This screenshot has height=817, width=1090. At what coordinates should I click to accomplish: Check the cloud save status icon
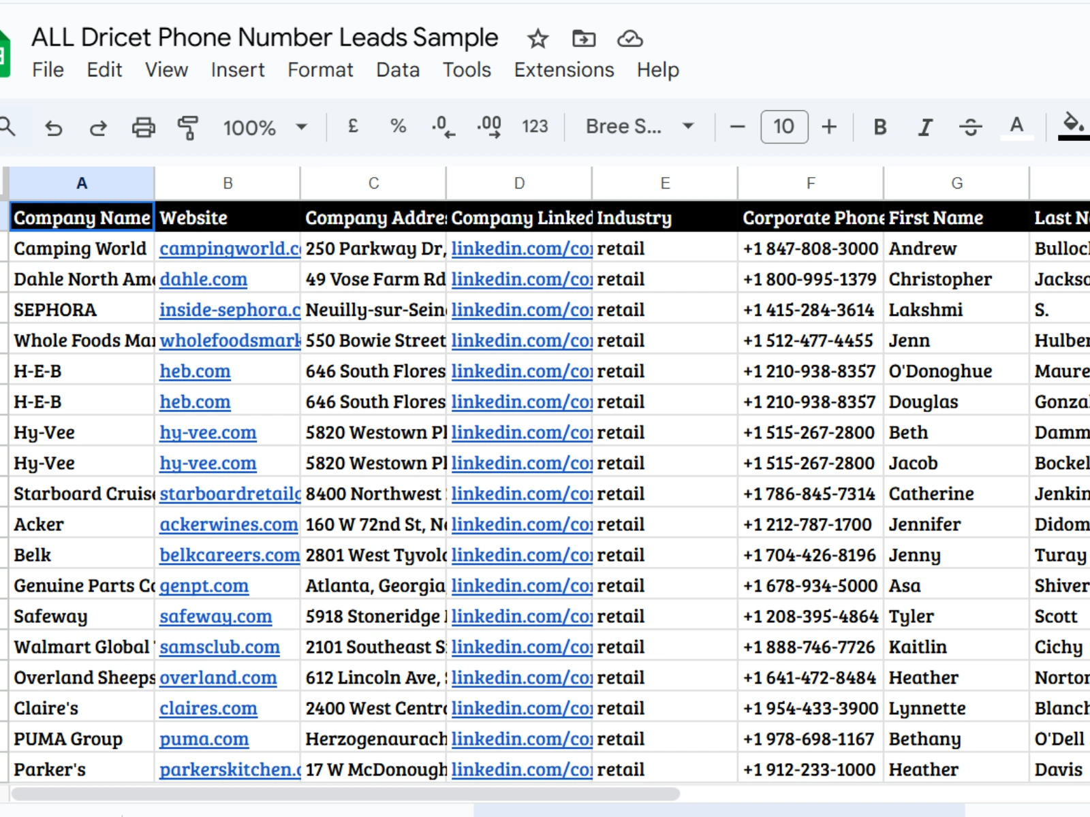pos(629,39)
